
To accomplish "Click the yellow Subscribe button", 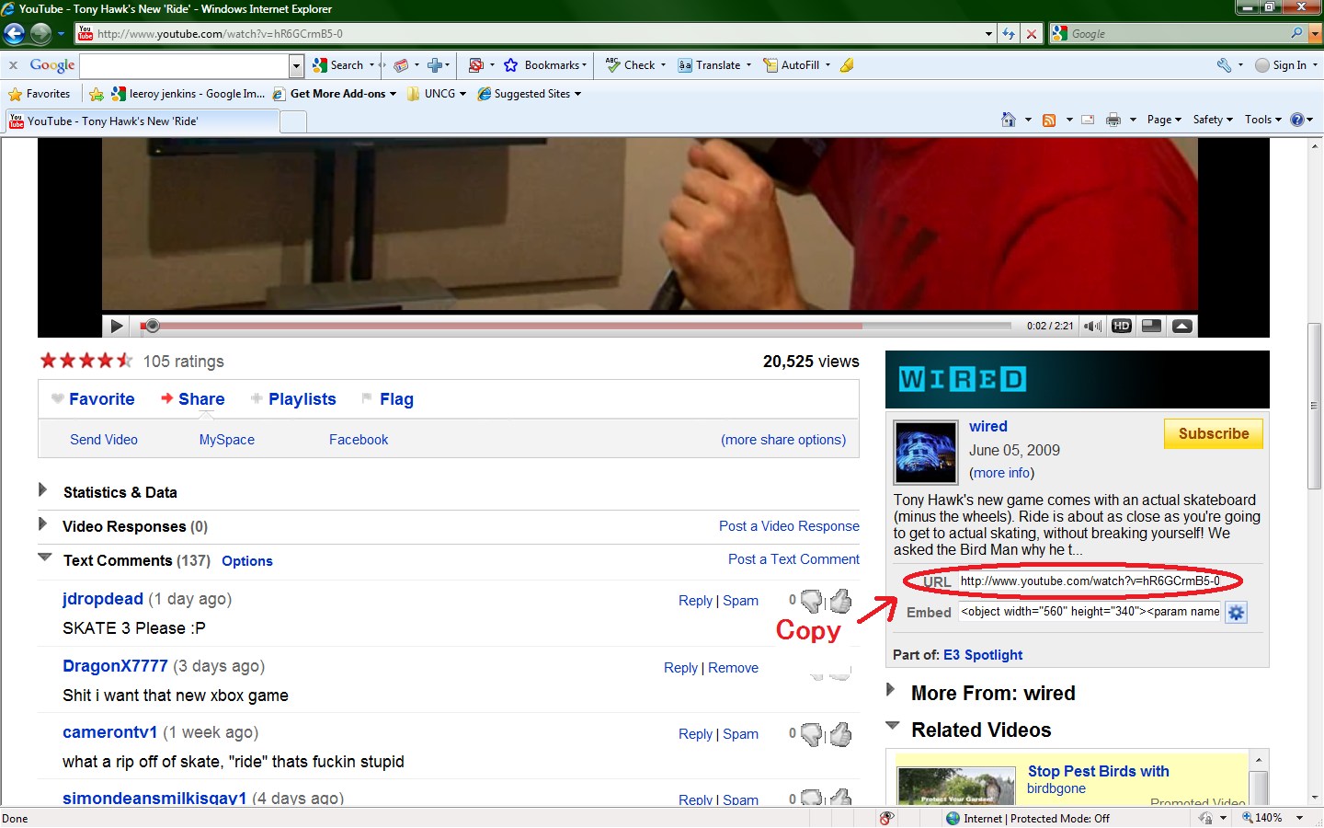I will click(x=1214, y=433).
